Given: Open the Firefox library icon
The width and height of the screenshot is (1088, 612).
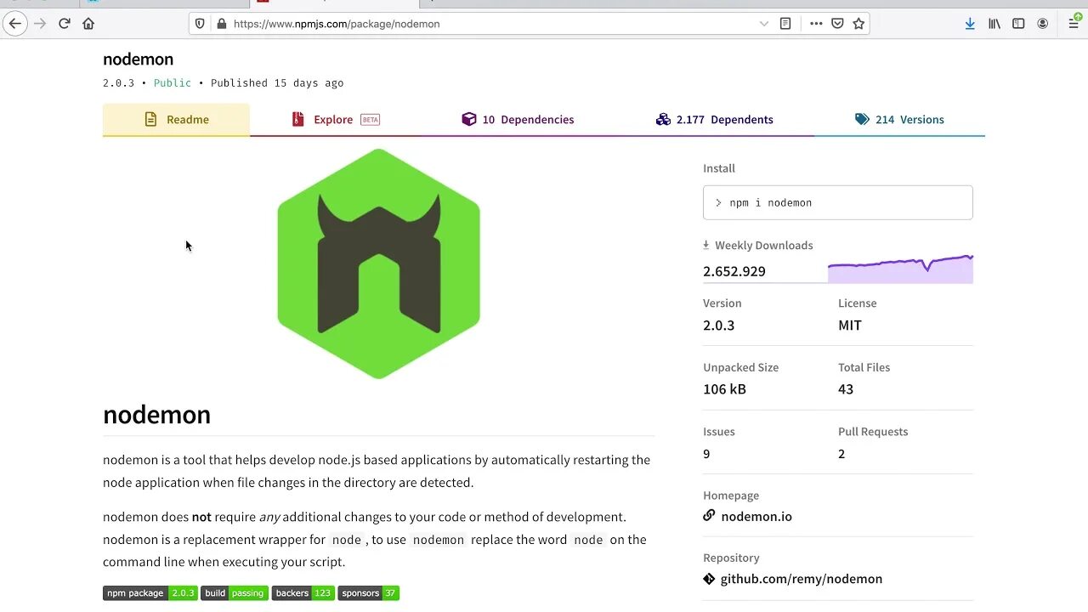Looking at the screenshot, I should point(994,24).
